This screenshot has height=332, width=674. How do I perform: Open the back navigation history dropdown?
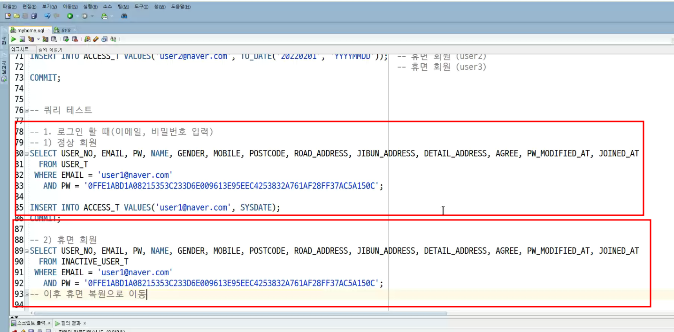tap(77, 16)
